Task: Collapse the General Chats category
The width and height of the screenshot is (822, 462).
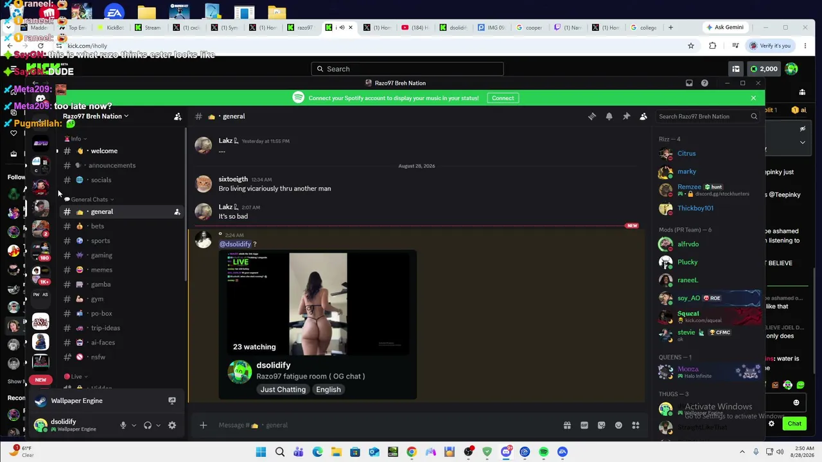Action: click(89, 200)
